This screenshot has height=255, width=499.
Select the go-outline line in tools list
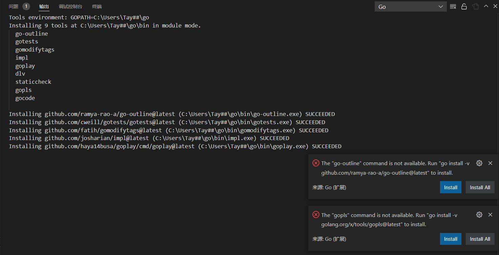[32, 34]
